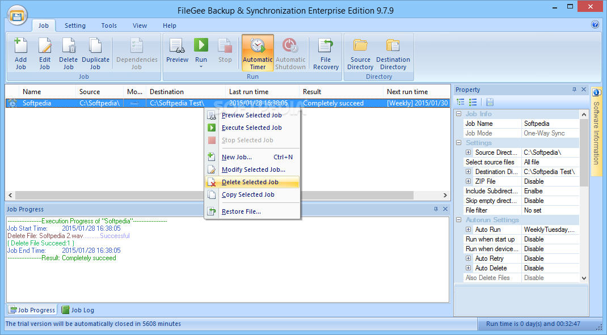Click the Preview icon in Run group
Viewport: 607px width, 335px height.
[x=178, y=50]
